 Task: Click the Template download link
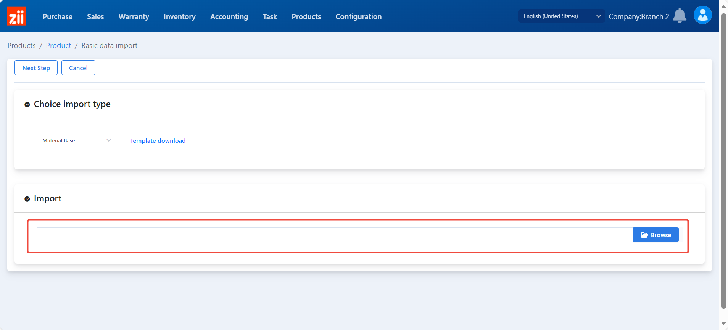pos(158,141)
